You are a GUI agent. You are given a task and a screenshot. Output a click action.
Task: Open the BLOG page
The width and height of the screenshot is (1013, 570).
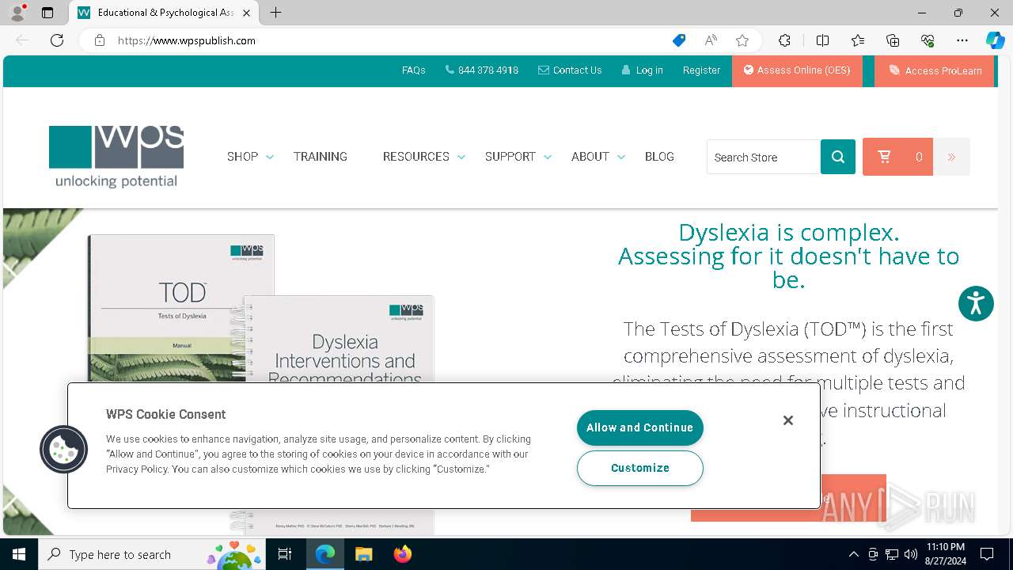coord(659,157)
